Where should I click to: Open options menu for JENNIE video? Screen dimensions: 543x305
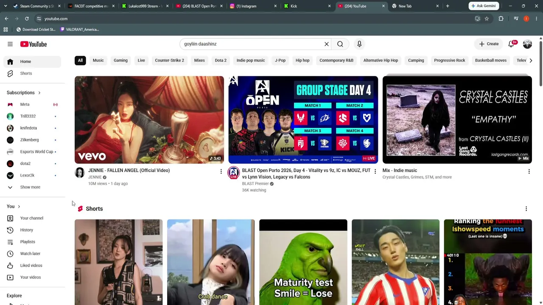(x=221, y=171)
